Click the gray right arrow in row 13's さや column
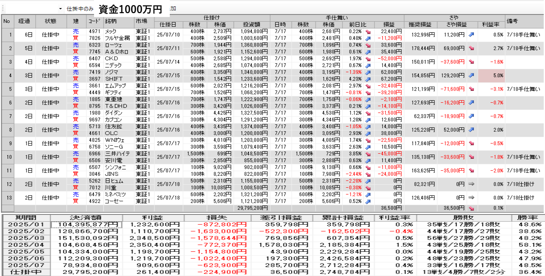The width and height of the screenshot is (545, 276). [471, 198]
